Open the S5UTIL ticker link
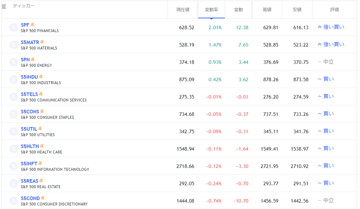The height and width of the screenshot is (209, 360). 29,129
